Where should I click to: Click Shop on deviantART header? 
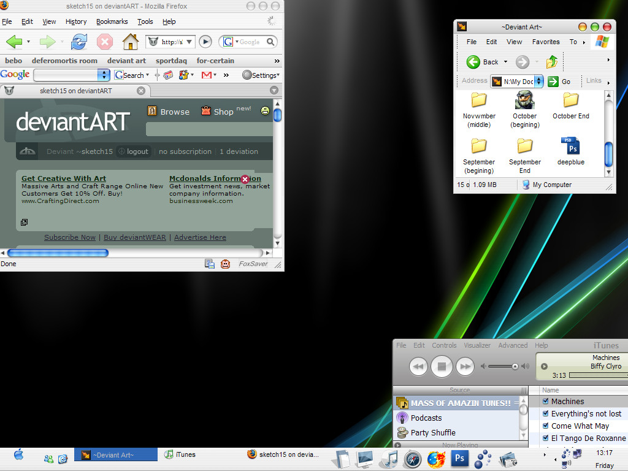pyautogui.click(x=218, y=112)
